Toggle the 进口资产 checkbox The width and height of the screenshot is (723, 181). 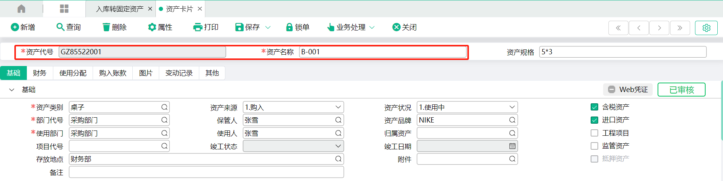[594, 120]
